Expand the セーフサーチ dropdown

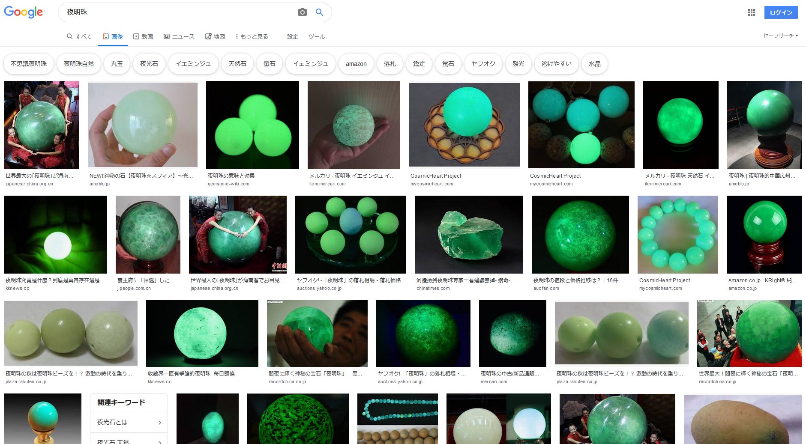coord(780,36)
